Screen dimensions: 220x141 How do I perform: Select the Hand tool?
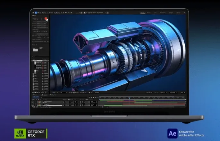pos(38,12)
